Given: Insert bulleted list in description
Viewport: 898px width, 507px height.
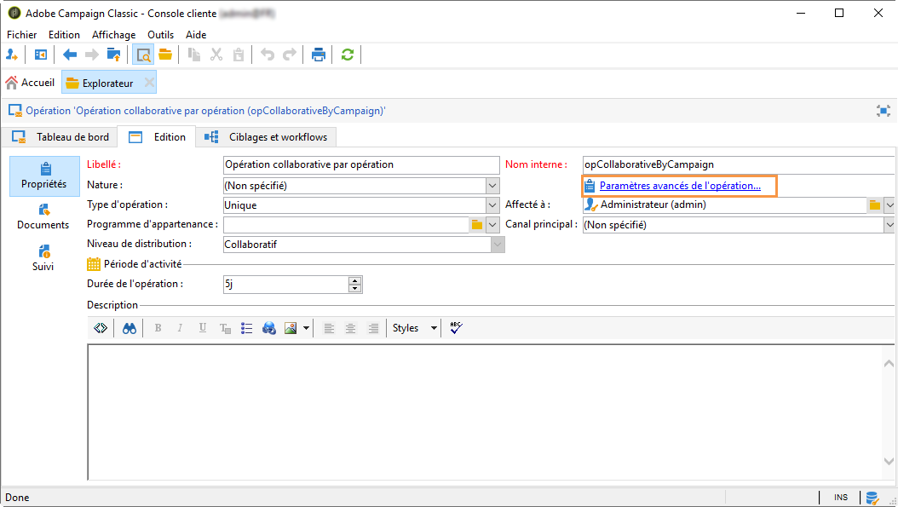Looking at the screenshot, I should (x=247, y=328).
